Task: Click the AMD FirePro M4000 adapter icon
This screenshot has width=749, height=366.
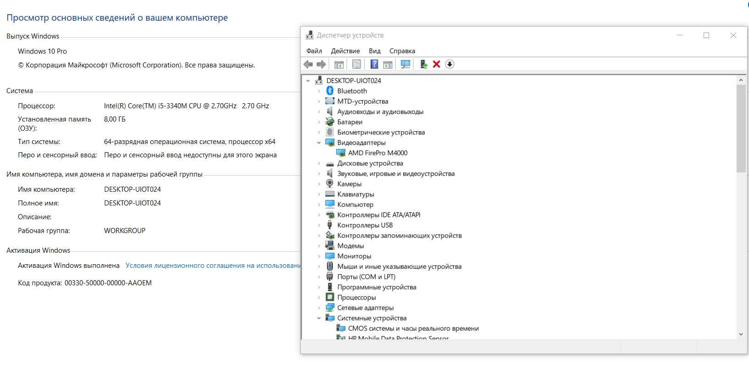Action: tap(341, 153)
